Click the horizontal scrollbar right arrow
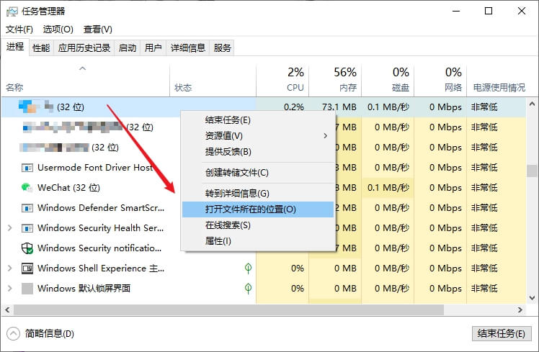Image resolution: width=539 pixels, height=352 pixels. [x=520, y=310]
